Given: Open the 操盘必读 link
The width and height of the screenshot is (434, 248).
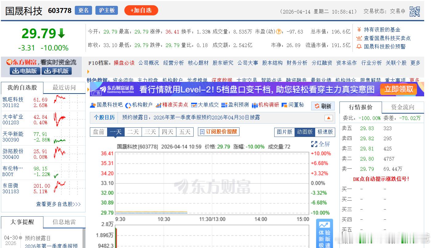Looking at the screenshot, I should [124, 63].
